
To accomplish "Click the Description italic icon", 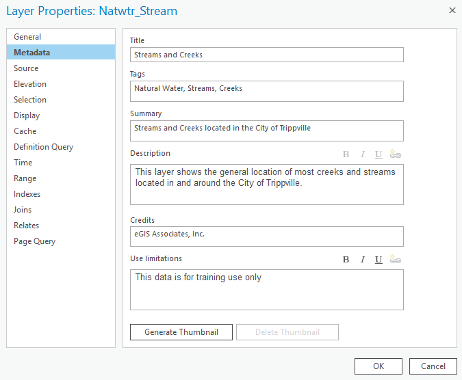I will (363, 154).
